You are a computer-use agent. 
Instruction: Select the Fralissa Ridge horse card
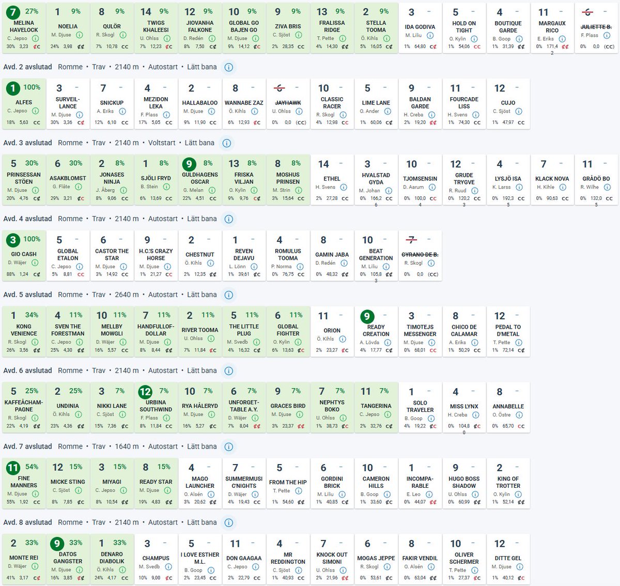[x=332, y=27]
